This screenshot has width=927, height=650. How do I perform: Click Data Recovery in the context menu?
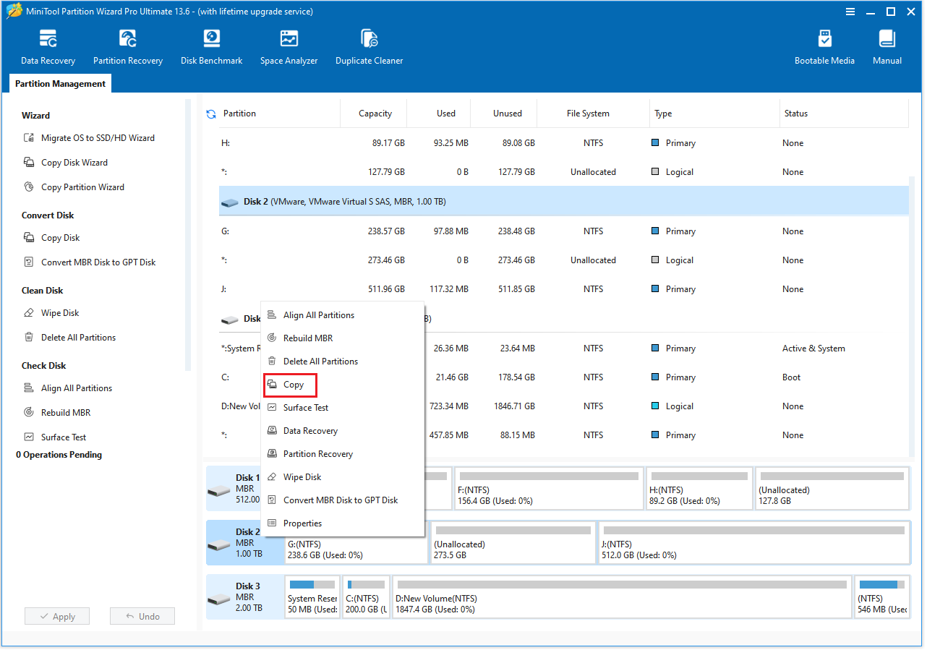coord(342,431)
